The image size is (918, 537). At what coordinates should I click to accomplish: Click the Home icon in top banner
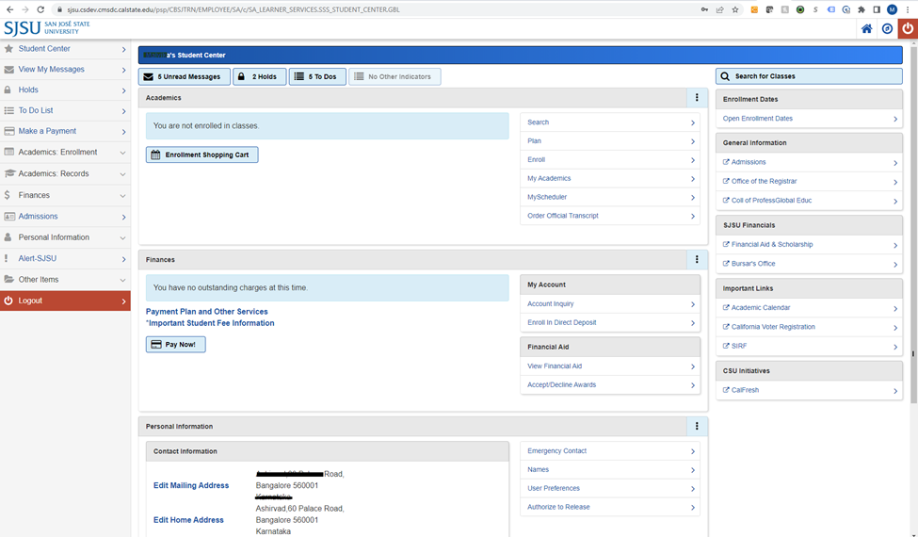tap(866, 28)
